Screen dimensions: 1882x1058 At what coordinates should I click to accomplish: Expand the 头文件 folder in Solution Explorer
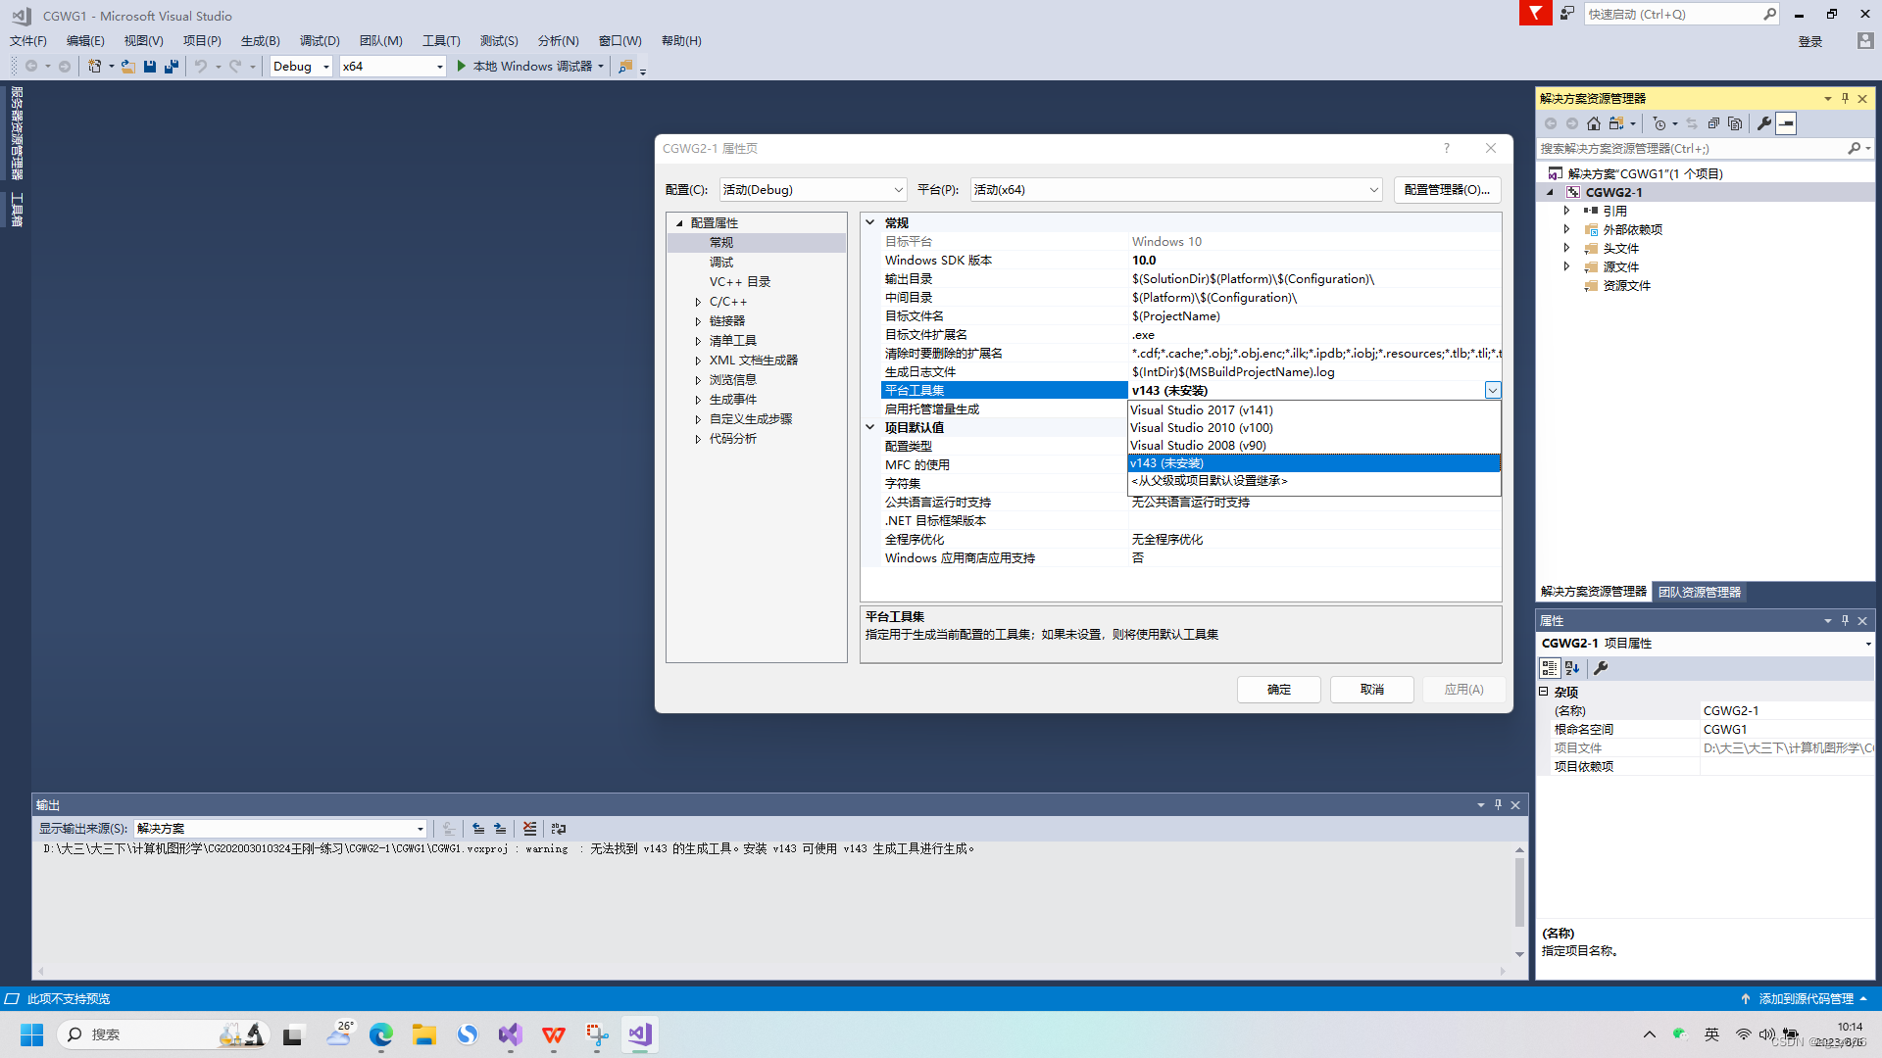[x=1566, y=248]
